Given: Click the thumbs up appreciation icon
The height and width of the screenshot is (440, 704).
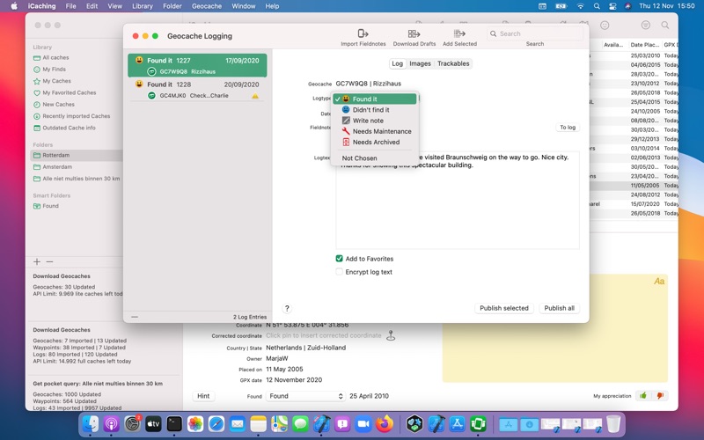Looking at the screenshot, I should point(642,396).
